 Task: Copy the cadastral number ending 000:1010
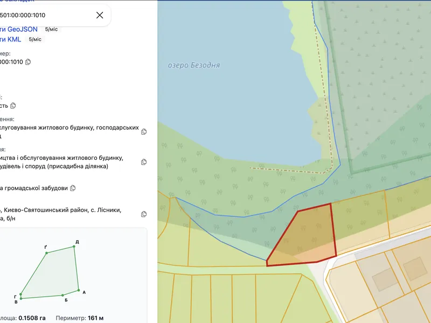pyautogui.click(x=28, y=62)
